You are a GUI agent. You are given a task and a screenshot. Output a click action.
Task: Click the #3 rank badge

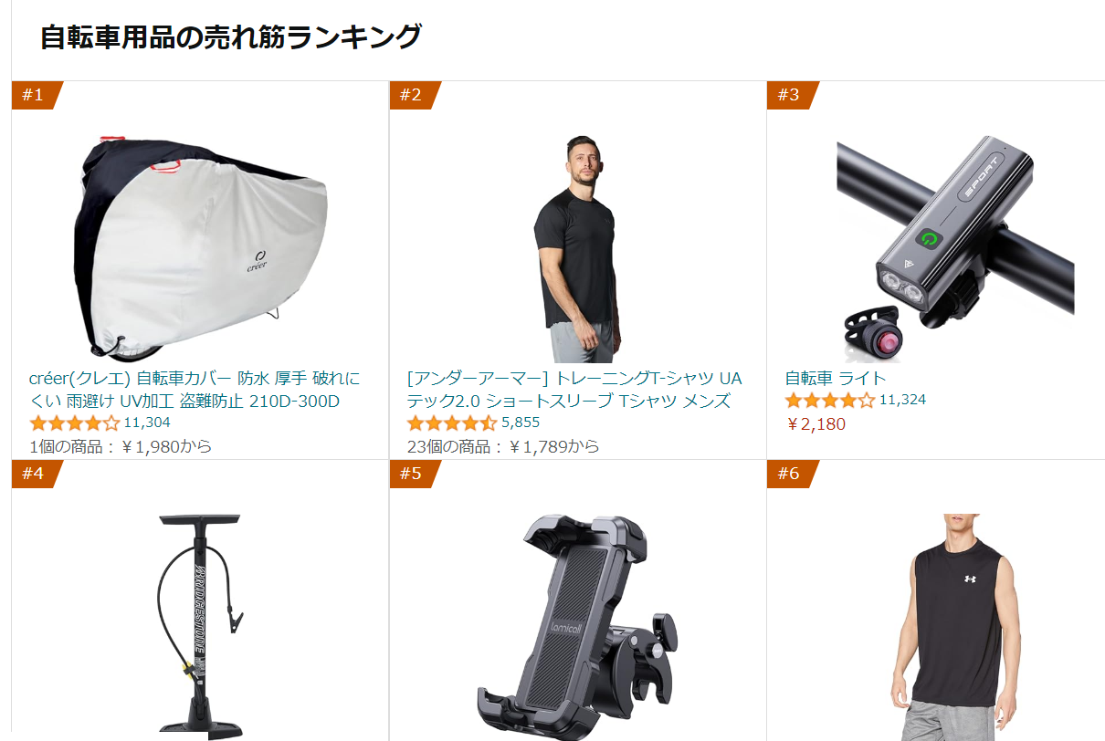(791, 95)
